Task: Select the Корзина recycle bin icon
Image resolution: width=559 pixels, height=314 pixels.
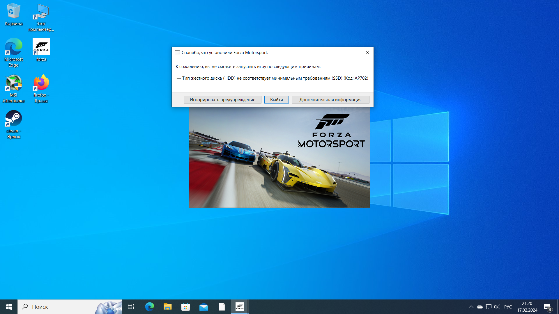Action: click(x=13, y=12)
